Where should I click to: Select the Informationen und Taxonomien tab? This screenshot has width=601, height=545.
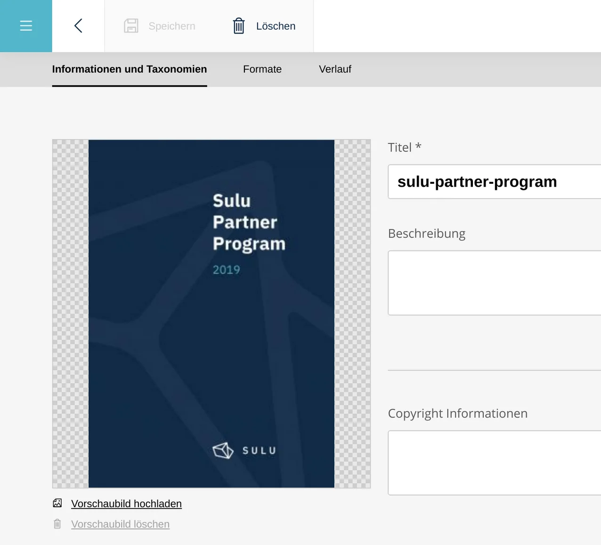point(130,69)
